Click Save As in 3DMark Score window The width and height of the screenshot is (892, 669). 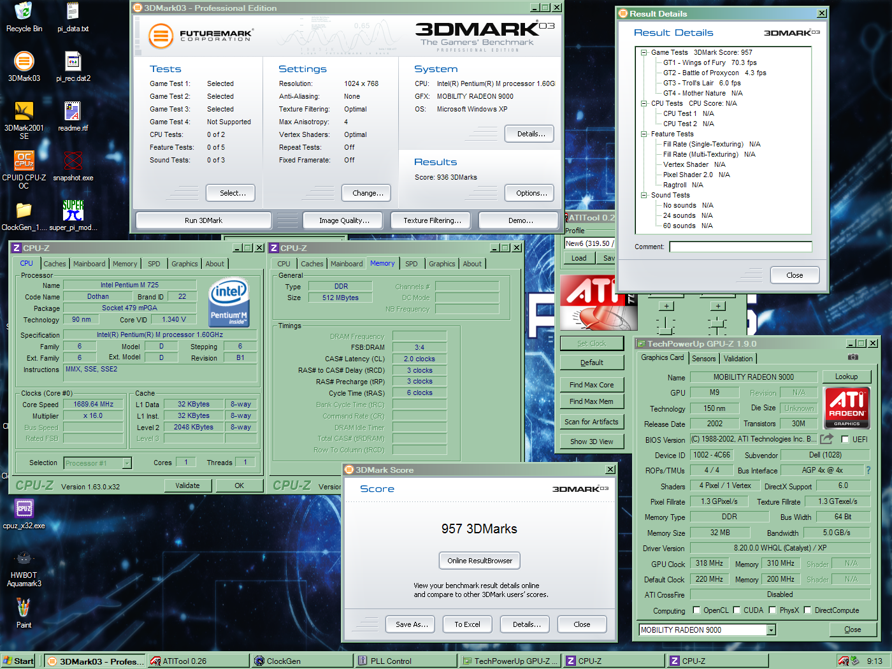tap(411, 624)
